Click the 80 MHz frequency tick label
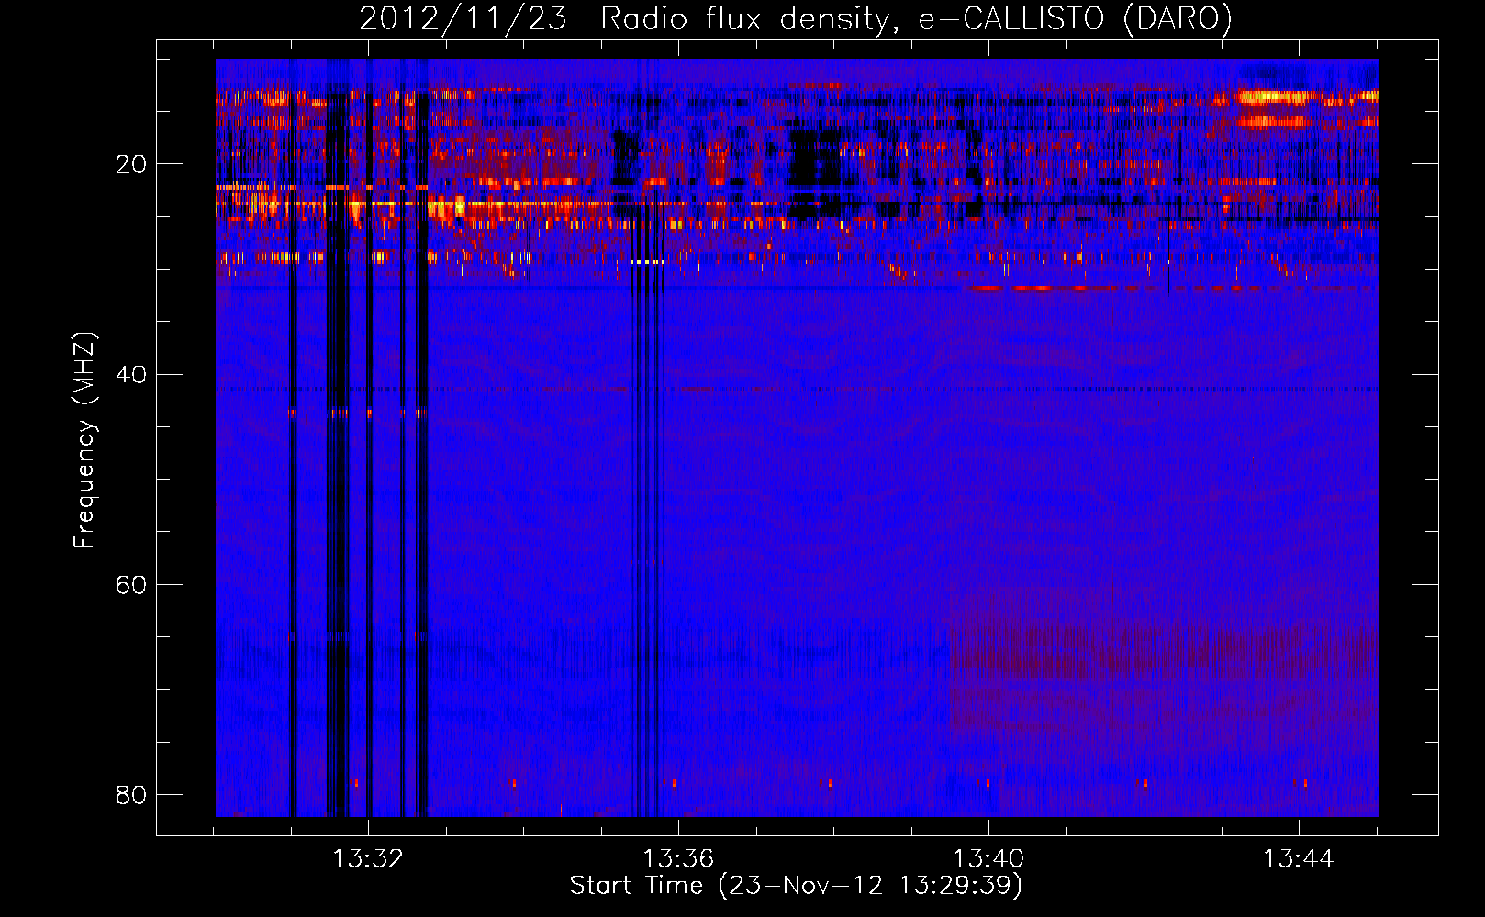This screenshot has height=917, width=1485. tap(131, 795)
